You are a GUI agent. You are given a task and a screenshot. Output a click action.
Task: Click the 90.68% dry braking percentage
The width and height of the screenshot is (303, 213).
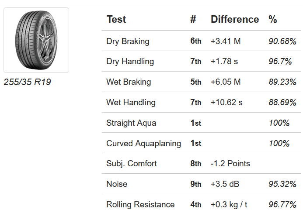coord(282,41)
